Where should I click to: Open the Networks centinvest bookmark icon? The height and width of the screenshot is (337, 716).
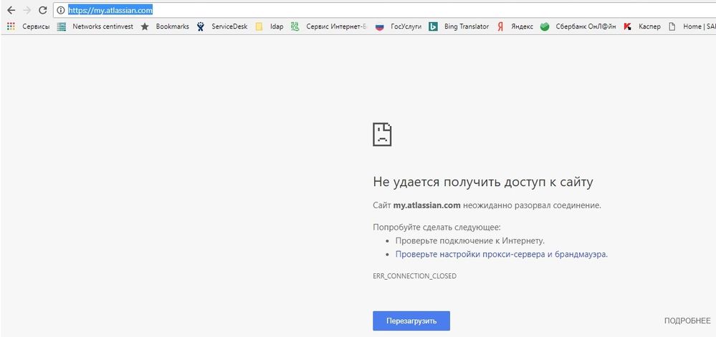[x=62, y=26]
